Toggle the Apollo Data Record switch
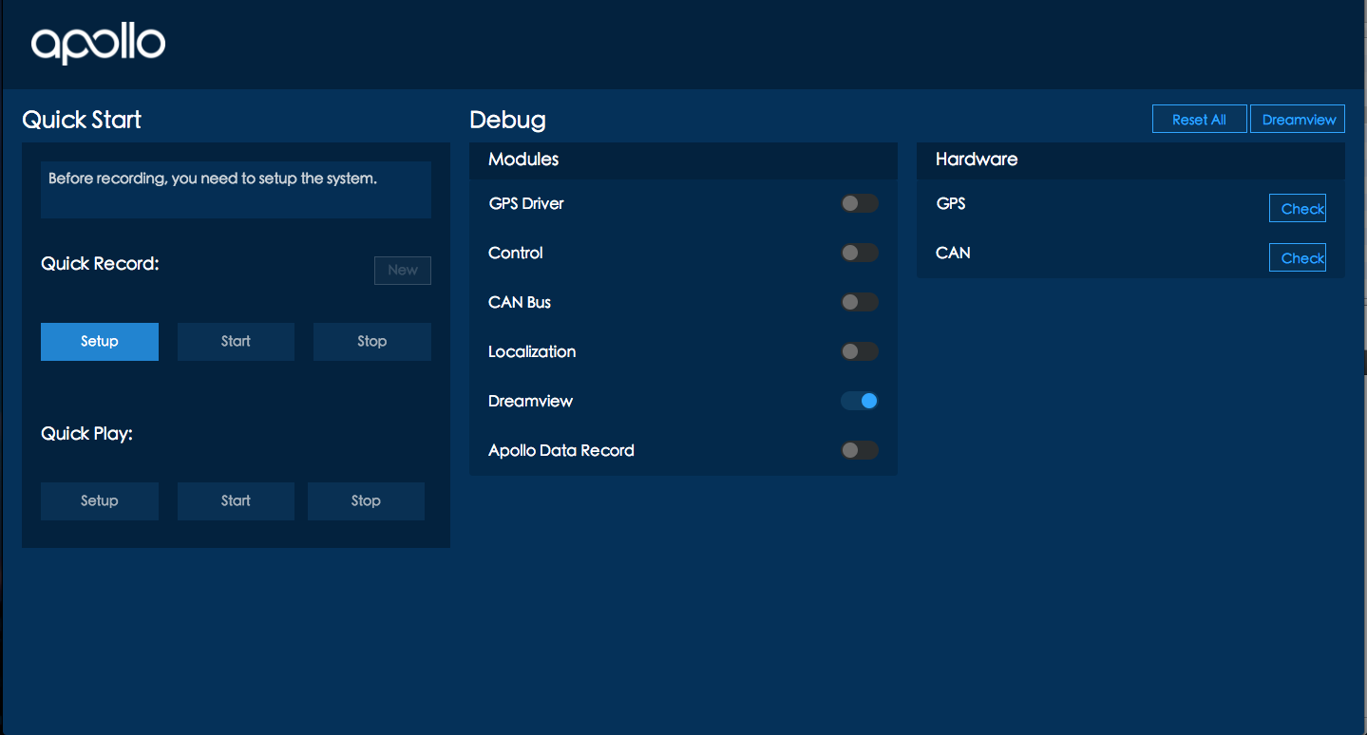Viewport: 1367px width, 735px height. click(860, 450)
